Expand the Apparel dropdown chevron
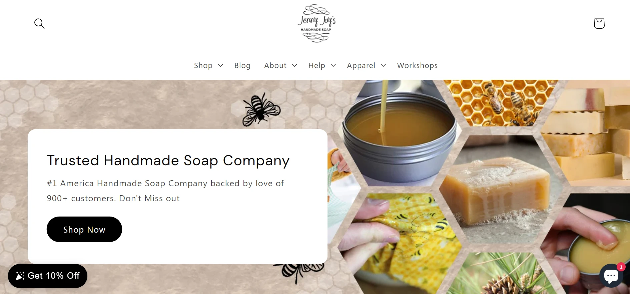630x294 pixels. [x=383, y=65]
